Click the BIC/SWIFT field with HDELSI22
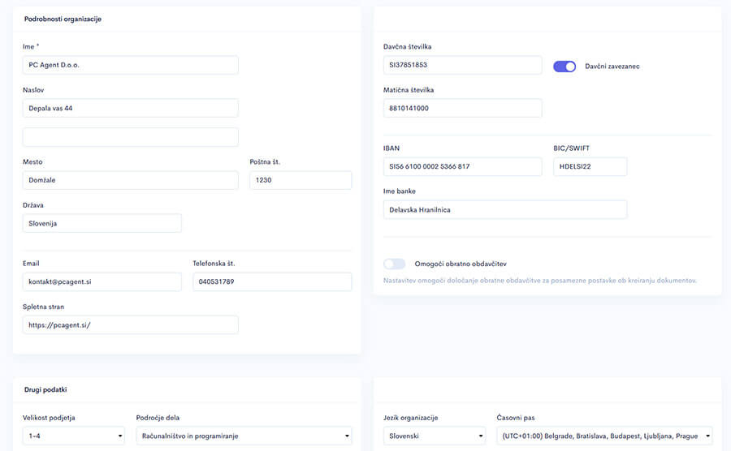731x451 pixels. pyautogui.click(x=590, y=166)
